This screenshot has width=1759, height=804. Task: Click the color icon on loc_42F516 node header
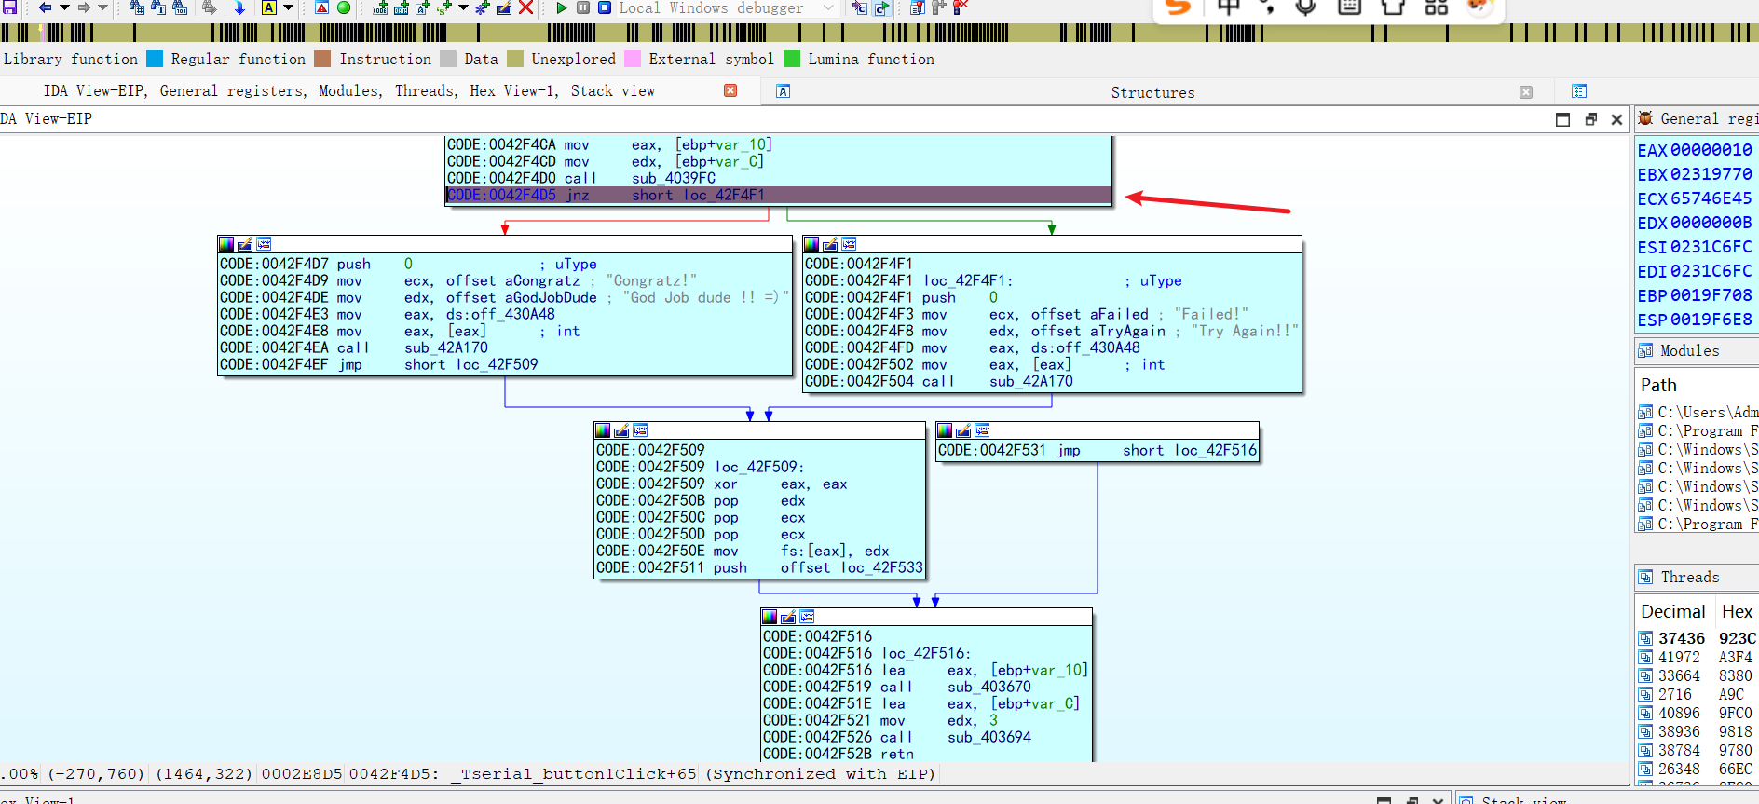[x=770, y=617]
